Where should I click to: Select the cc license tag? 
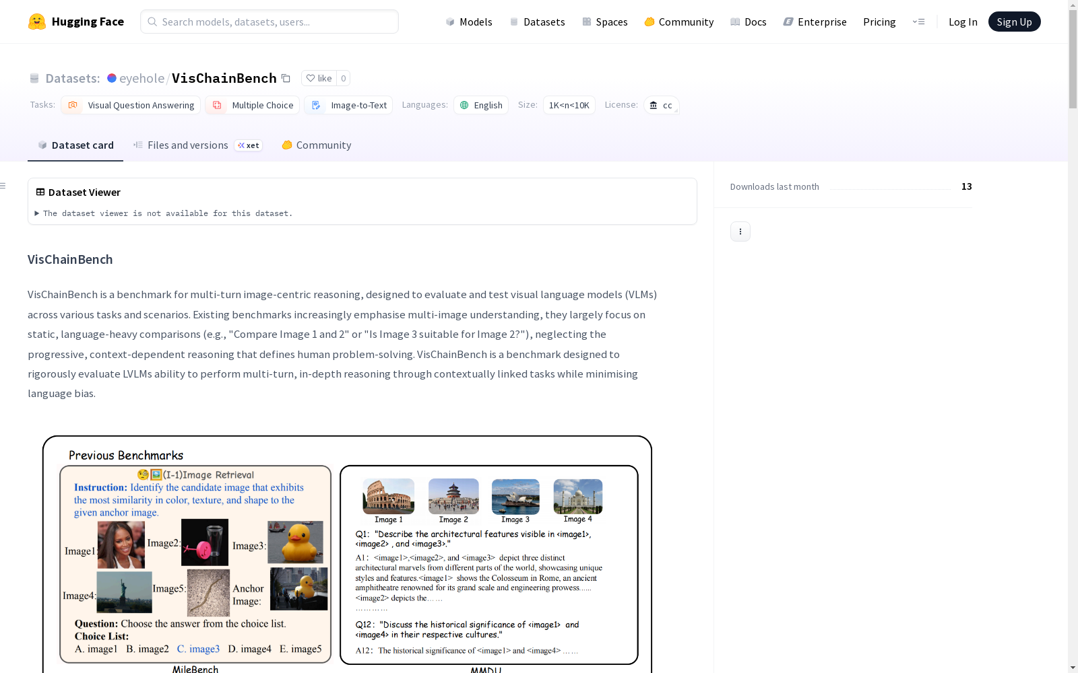661,105
